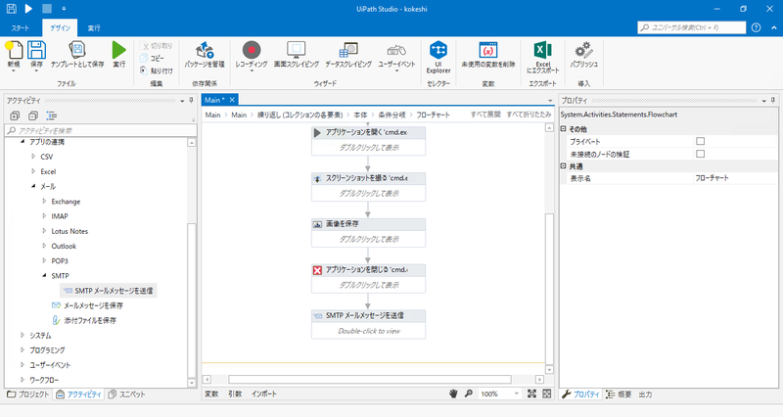The image size is (783, 417).
Task: Run workflow with green 実行 button
Action: 118,51
